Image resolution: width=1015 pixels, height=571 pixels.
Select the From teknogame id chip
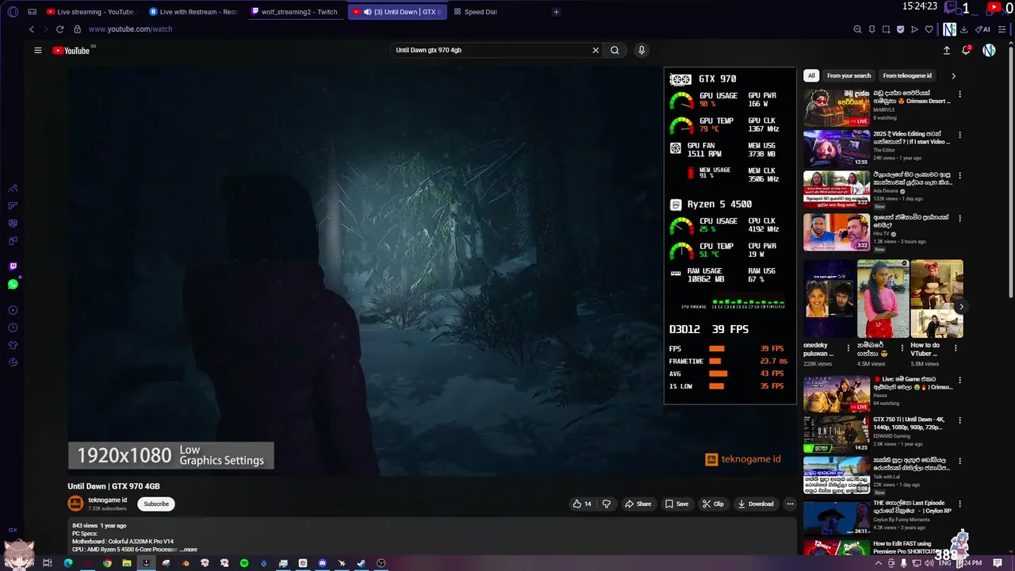(907, 76)
